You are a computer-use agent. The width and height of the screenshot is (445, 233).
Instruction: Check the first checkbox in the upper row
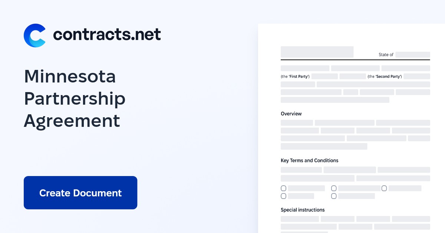pos(284,188)
